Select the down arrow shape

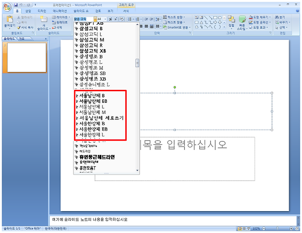click(x=220, y=22)
